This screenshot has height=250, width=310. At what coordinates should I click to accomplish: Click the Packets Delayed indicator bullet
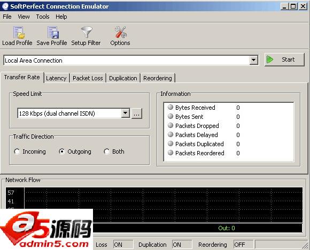pos(170,134)
